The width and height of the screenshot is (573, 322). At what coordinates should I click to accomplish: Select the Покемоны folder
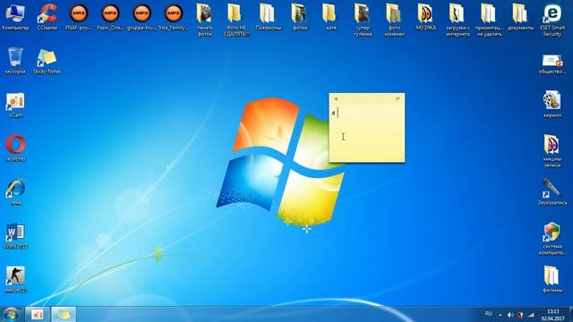(x=269, y=17)
